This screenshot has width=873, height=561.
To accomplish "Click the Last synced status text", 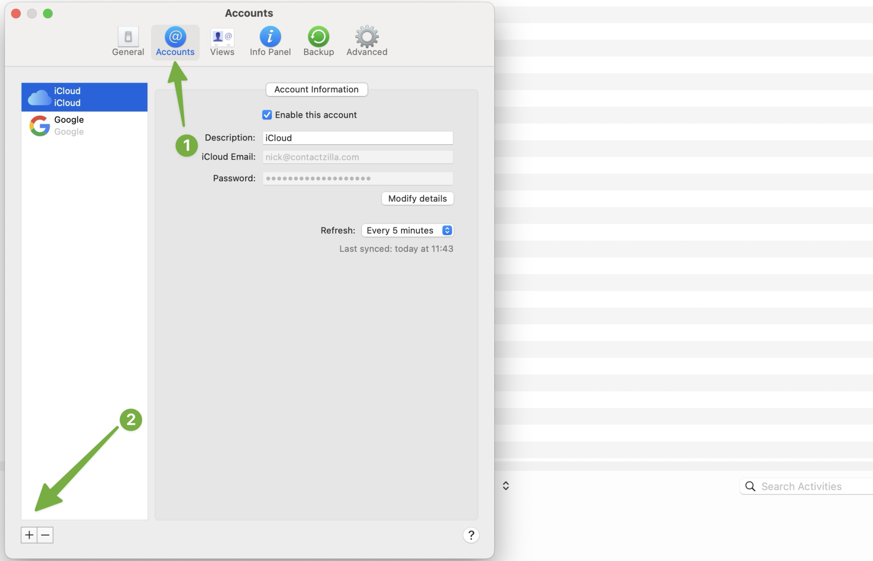I will point(396,249).
